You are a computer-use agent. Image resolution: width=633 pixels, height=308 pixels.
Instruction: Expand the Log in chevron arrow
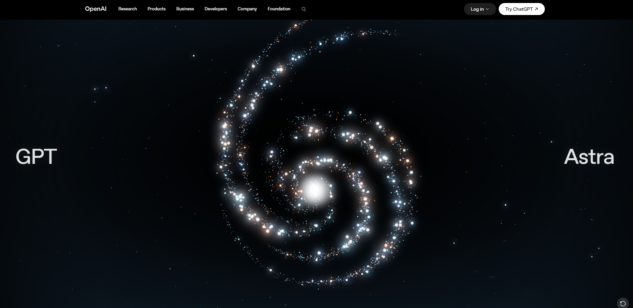(487, 9)
